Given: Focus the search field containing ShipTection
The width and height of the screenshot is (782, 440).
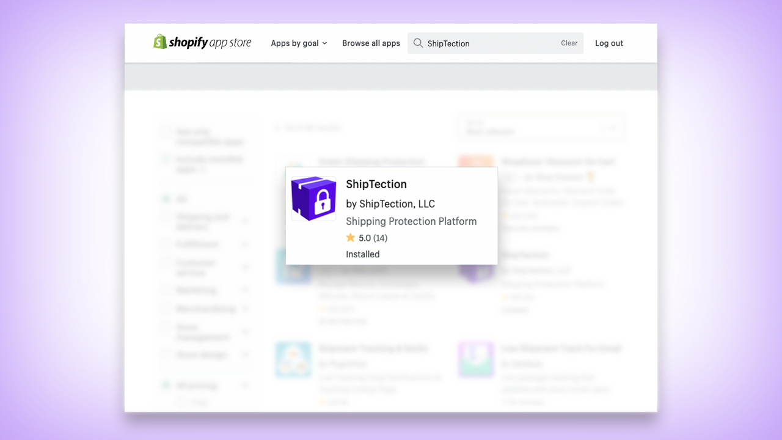Looking at the screenshot, I should [x=495, y=43].
